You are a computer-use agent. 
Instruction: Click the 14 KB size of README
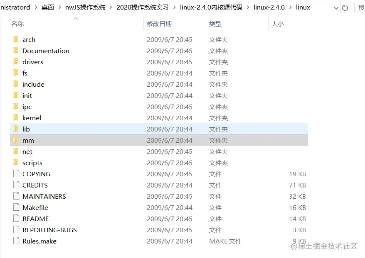pyautogui.click(x=297, y=219)
